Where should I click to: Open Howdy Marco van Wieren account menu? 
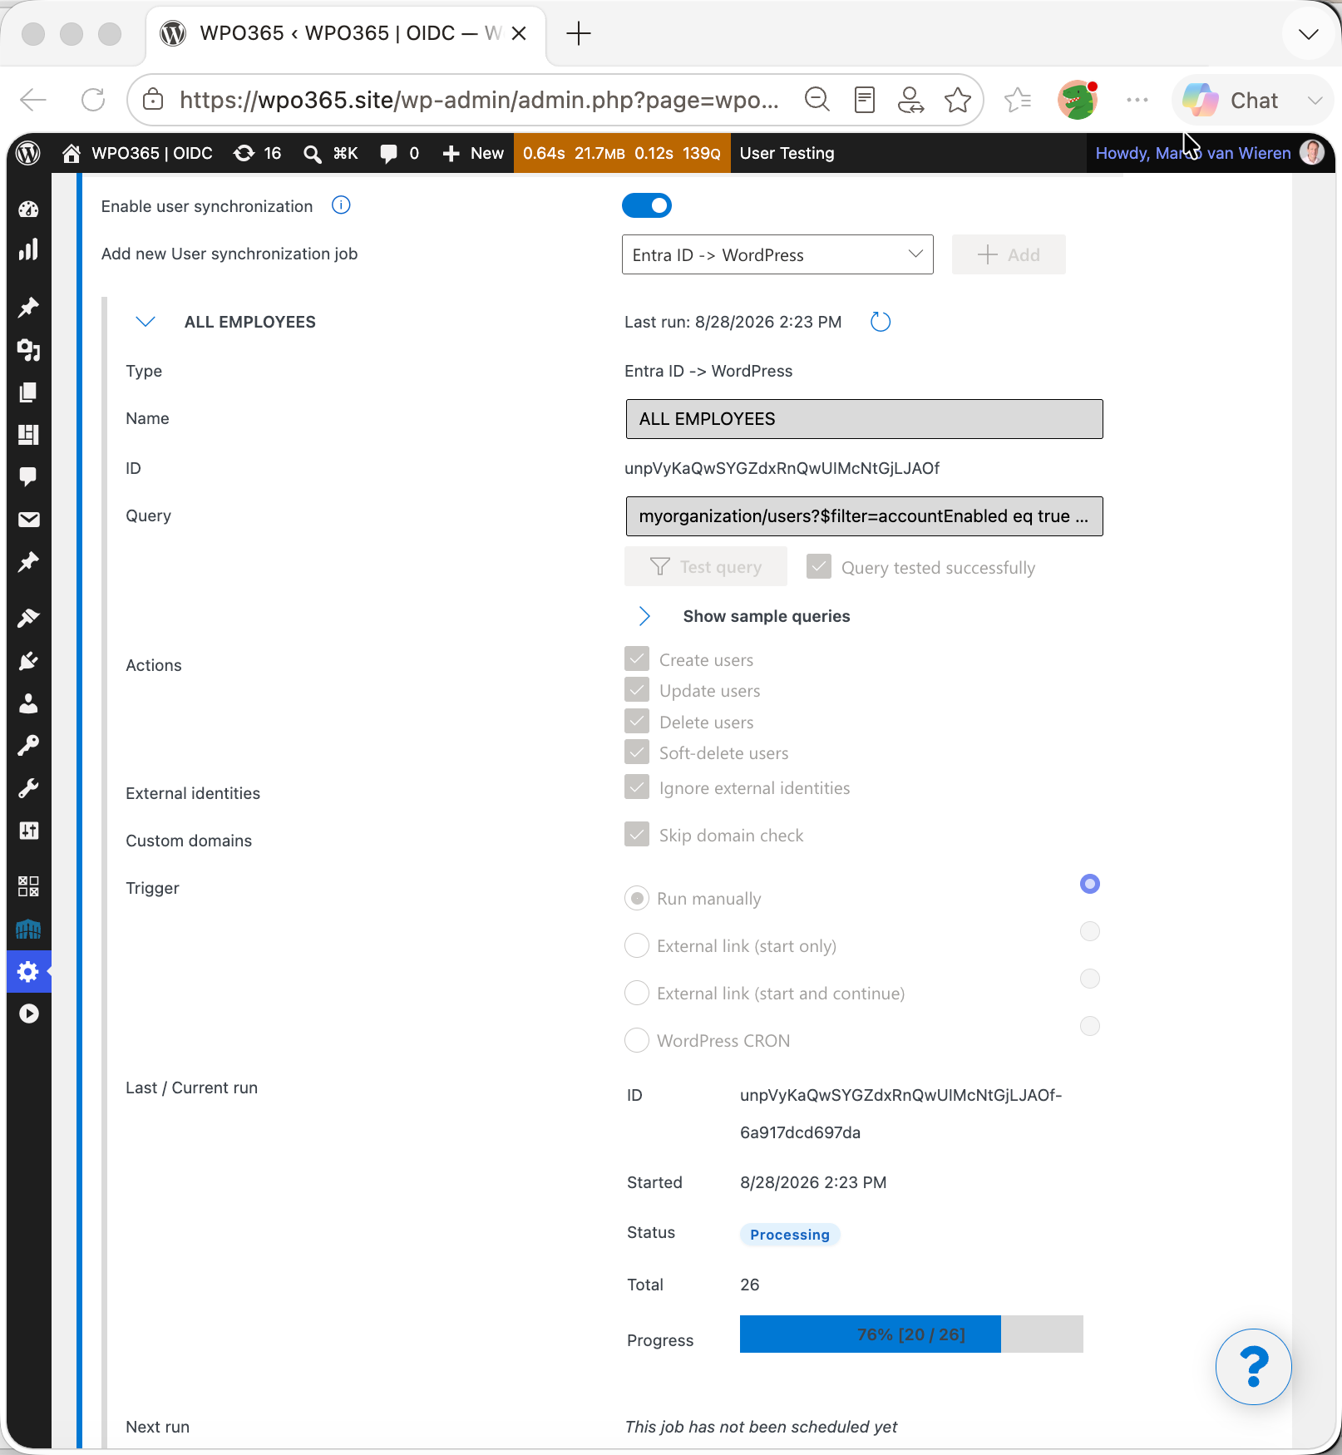click(x=1210, y=153)
